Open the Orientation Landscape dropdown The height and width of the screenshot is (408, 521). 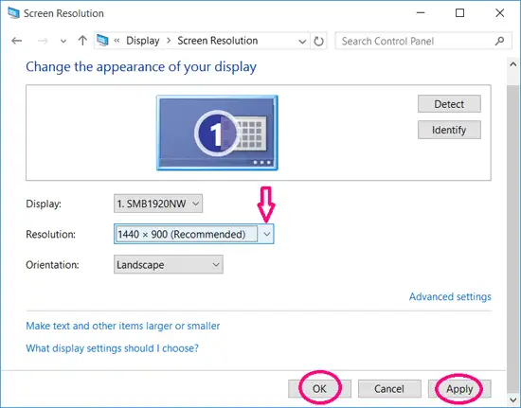pos(169,265)
